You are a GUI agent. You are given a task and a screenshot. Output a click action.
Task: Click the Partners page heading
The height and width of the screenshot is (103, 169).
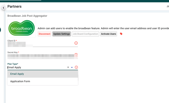(14, 6)
